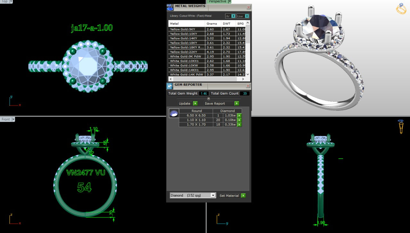Click green arrow for 0.33tw row
This screenshot has width=410, height=233.
[x=239, y=124]
